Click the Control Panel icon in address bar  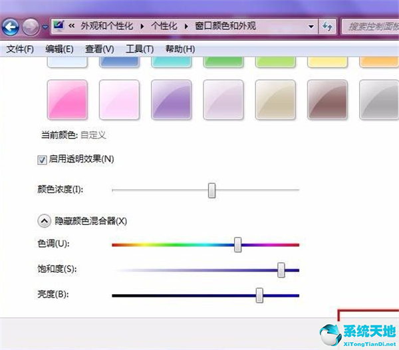pos(59,26)
